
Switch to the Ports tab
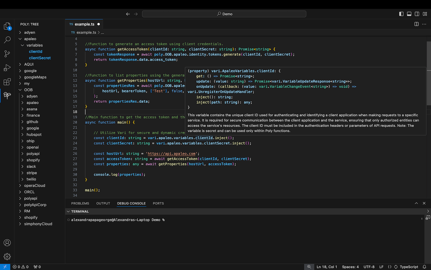point(158,203)
